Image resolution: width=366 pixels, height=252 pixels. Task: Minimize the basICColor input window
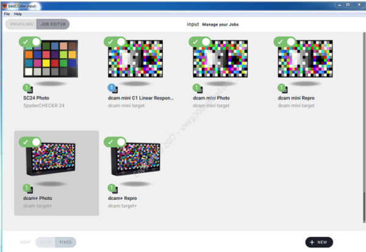click(x=339, y=5)
